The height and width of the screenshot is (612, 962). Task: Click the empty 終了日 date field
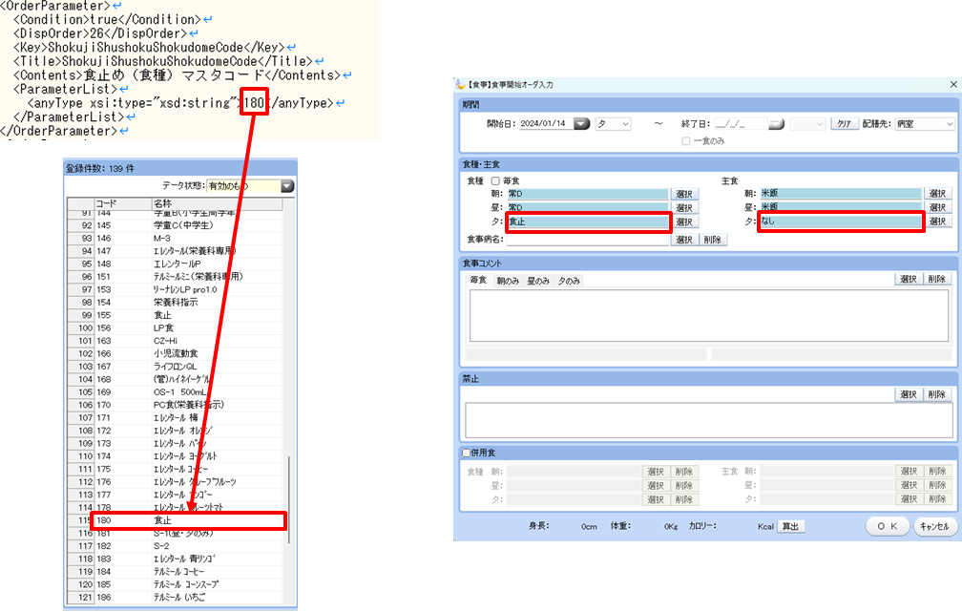pyautogui.click(x=741, y=124)
